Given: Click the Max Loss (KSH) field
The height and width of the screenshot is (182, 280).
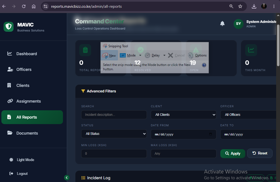Looking at the screenshot, I should (183, 154).
